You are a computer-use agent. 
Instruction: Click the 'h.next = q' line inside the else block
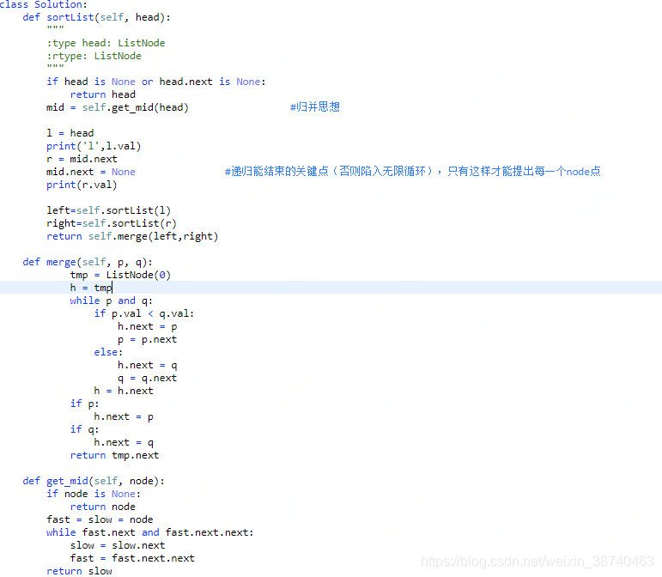click(x=148, y=365)
